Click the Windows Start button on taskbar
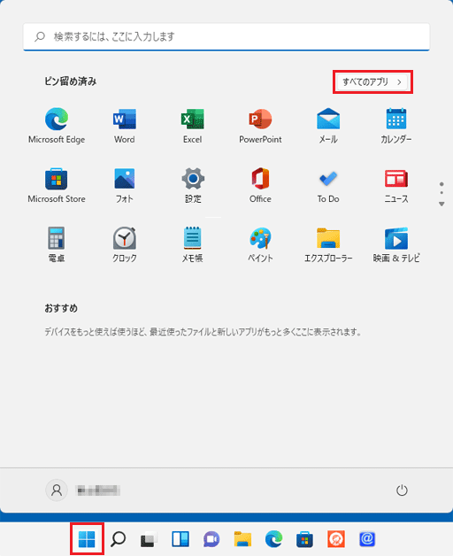 coord(87,539)
